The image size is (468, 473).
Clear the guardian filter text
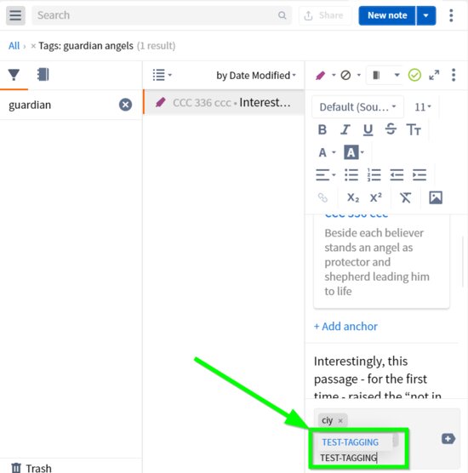(x=125, y=105)
